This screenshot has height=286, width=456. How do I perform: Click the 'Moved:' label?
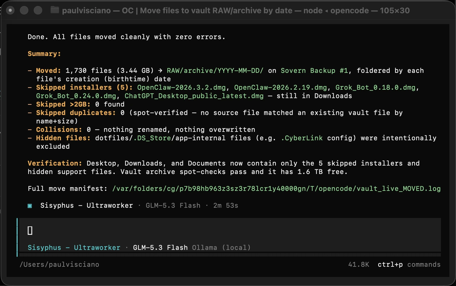click(48, 70)
